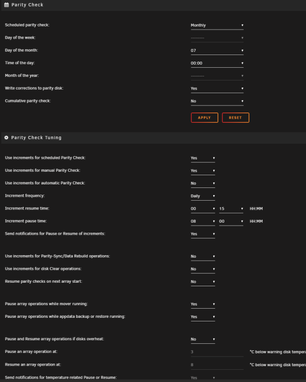This screenshot has width=306, height=382.
Task: Click the Parity Check Tuning section heading
Action: (36, 138)
